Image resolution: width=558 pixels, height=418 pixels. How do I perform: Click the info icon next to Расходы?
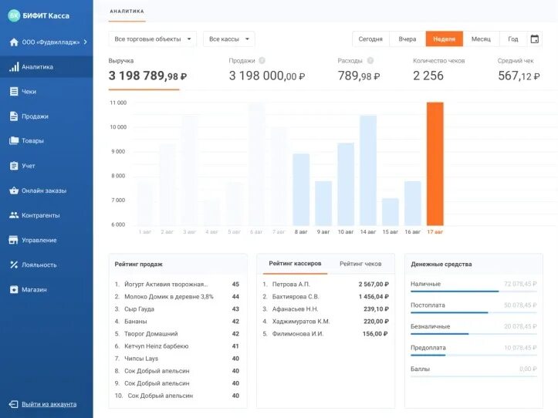370,60
